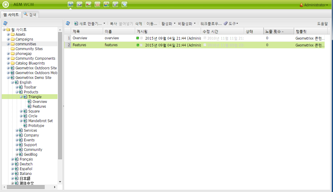Open the Inbox briefcase icon
Viewport: 333px width, 192px height.
pos(98,4)
